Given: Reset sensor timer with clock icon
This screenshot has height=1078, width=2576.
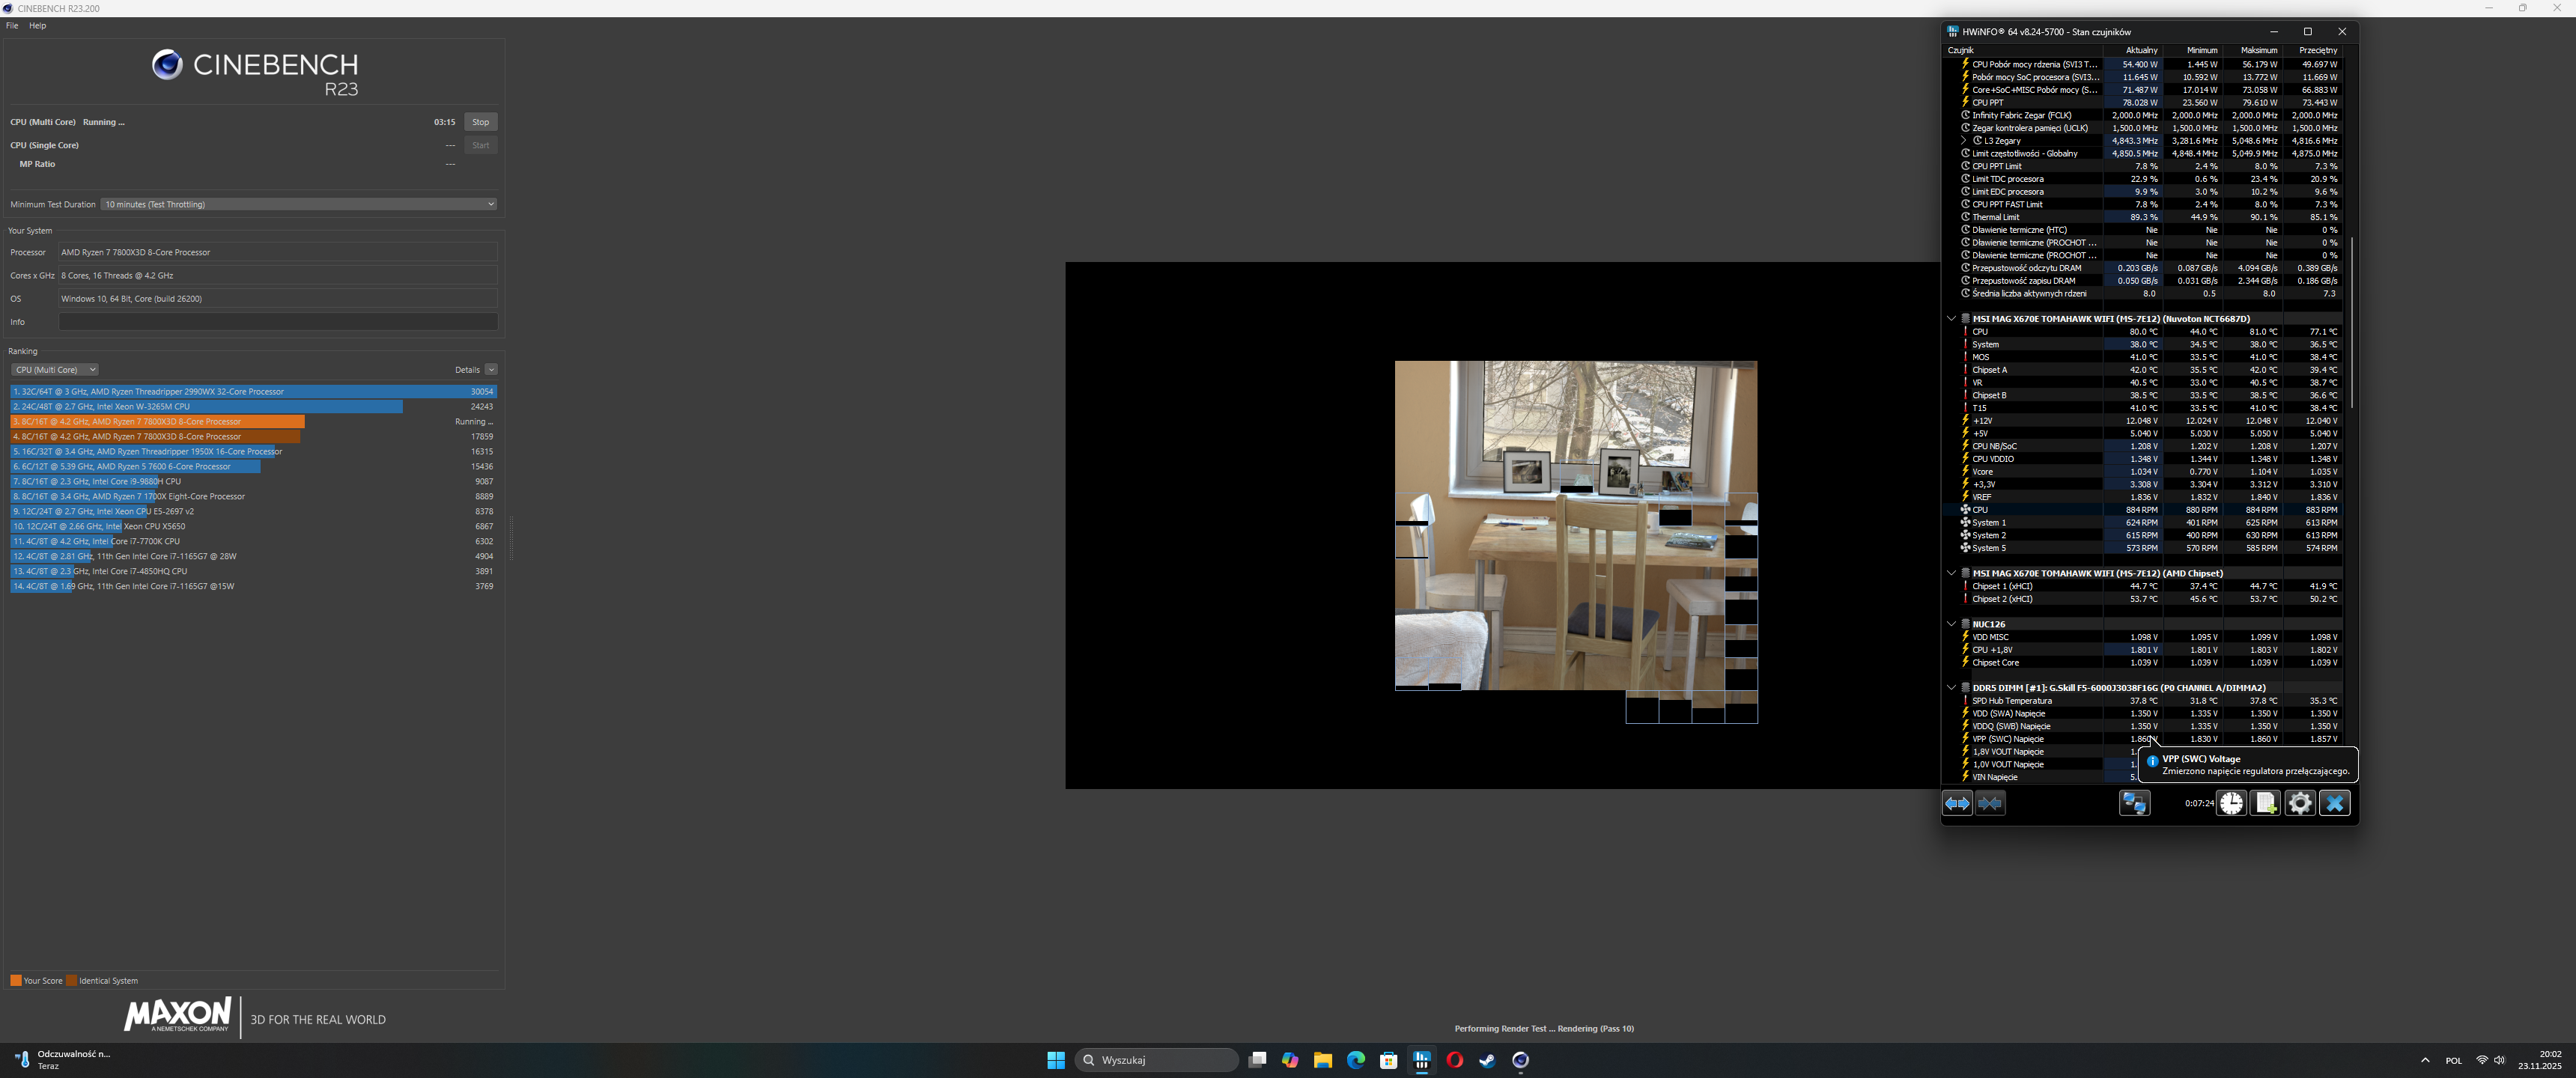Looking at the screenshot, I should click(x=2231, y=803).
